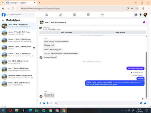Go to the Home feed icon

[47, 15]
